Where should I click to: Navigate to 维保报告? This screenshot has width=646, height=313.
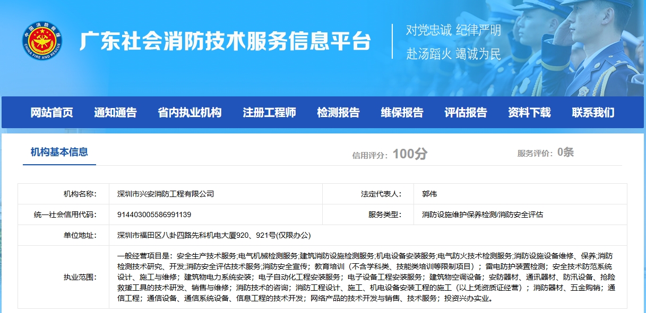(402, 112)
